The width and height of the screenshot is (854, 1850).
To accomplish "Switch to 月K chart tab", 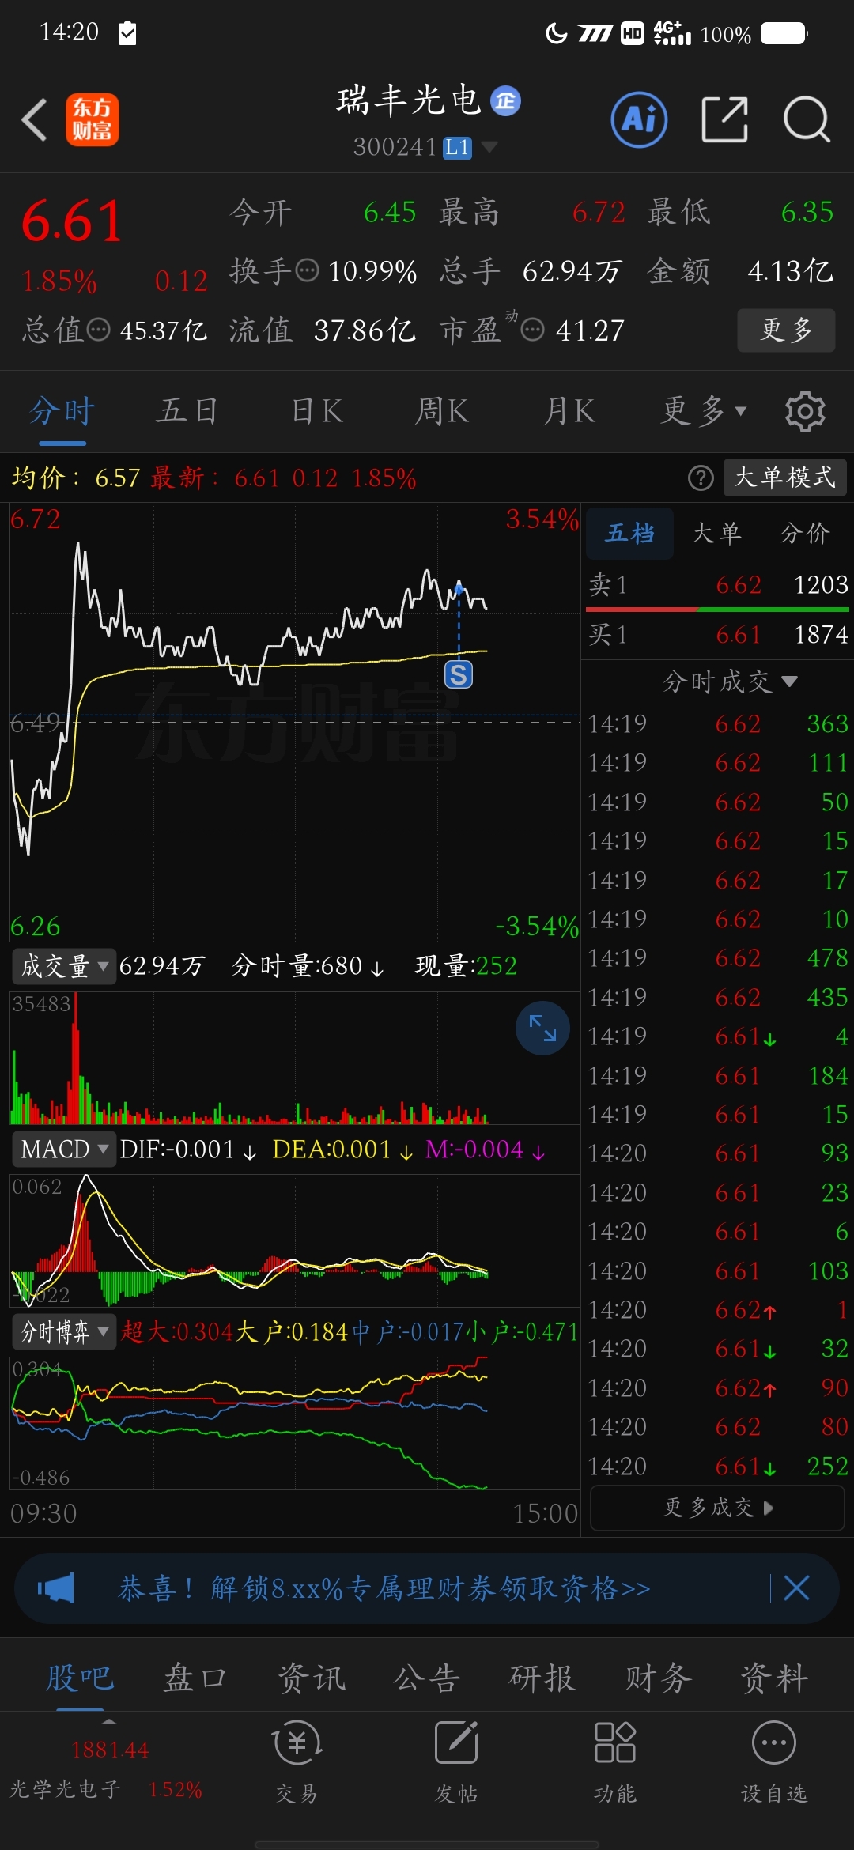I will 569,411.
